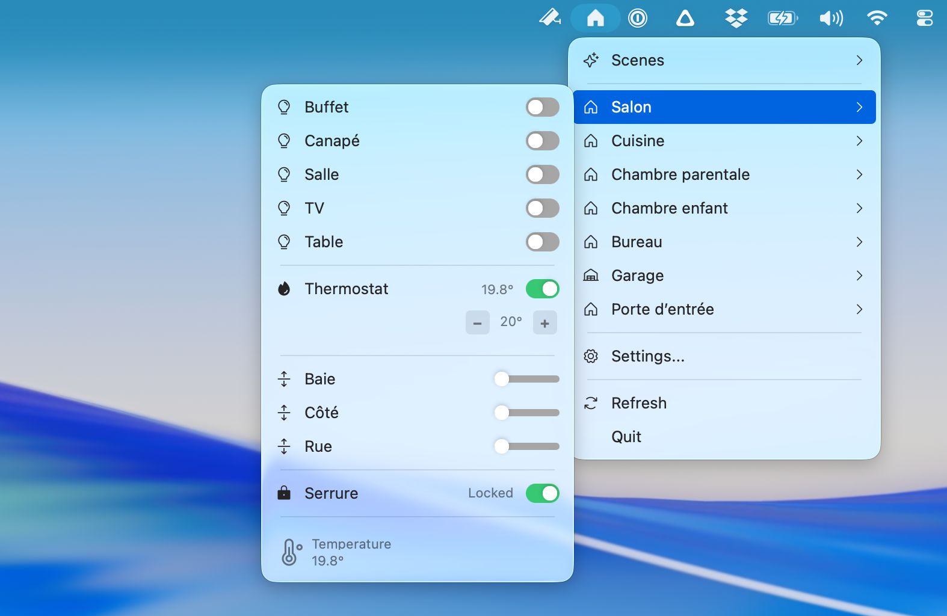Click the Dropbox menu bar icon

736,18
